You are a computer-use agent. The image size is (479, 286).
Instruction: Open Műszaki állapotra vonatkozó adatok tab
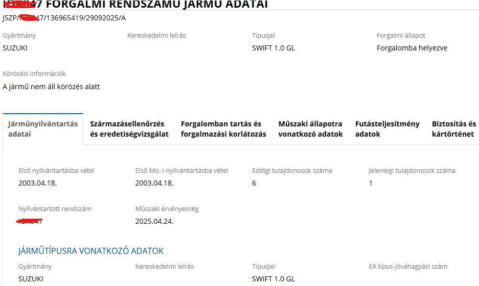(310, 129)
